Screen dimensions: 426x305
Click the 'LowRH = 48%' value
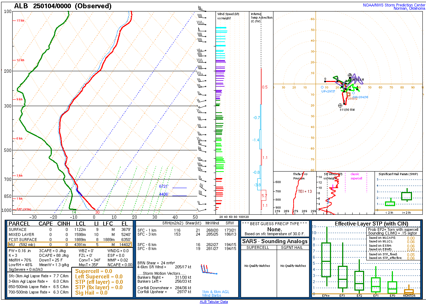(21, 265)
